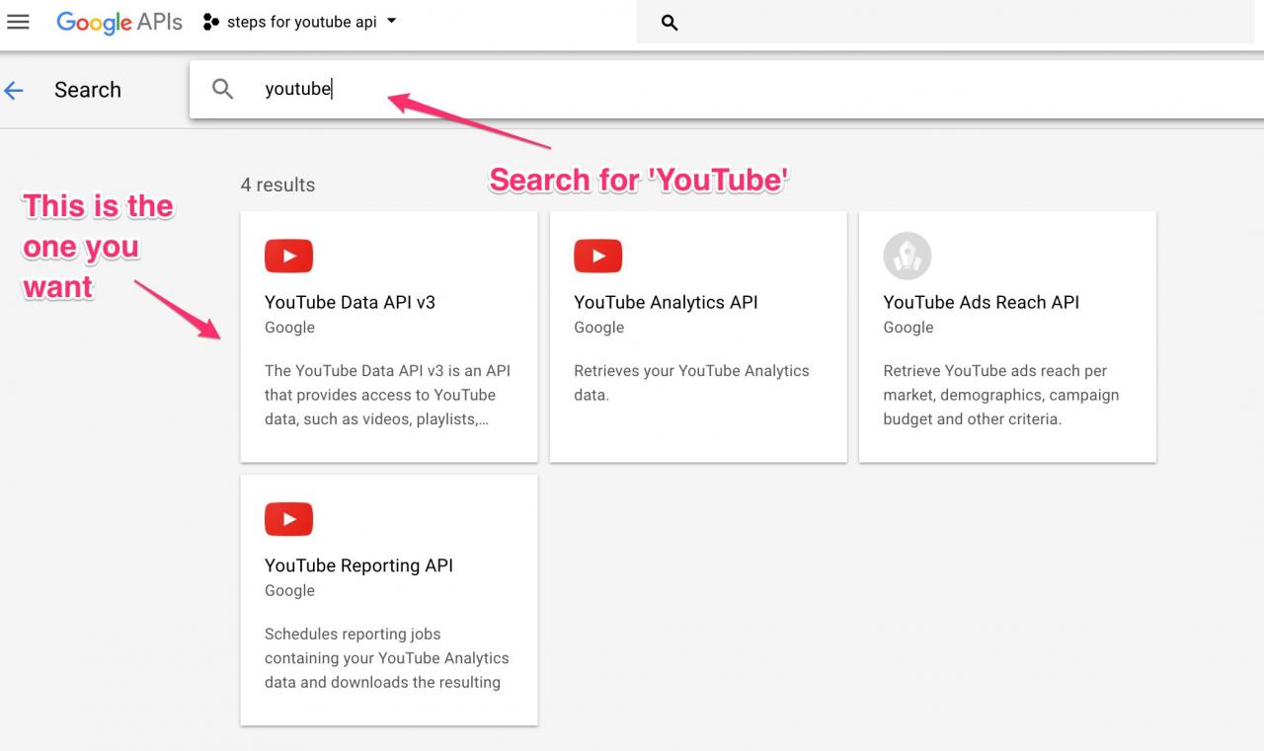Go back using the blue arrow
The height and width of the screenshot is (751, 1264).
(x=14, y=91)
